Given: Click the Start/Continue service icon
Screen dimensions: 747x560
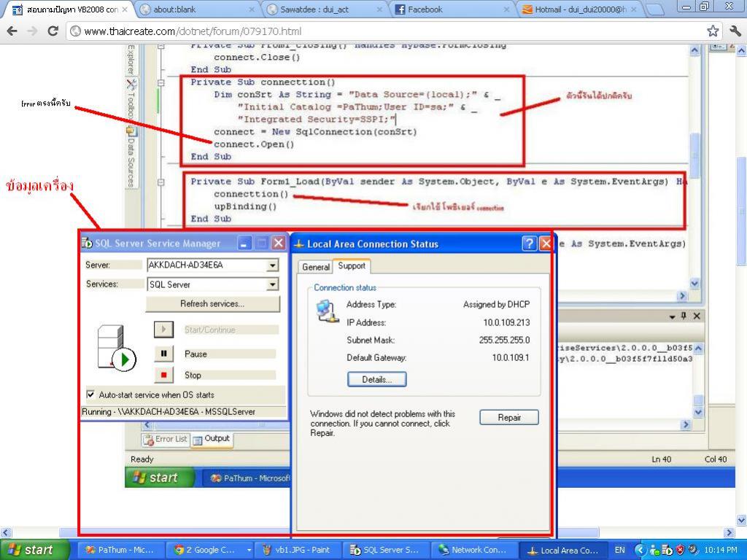Looking at the screenshot, I should tap(163, 330).
